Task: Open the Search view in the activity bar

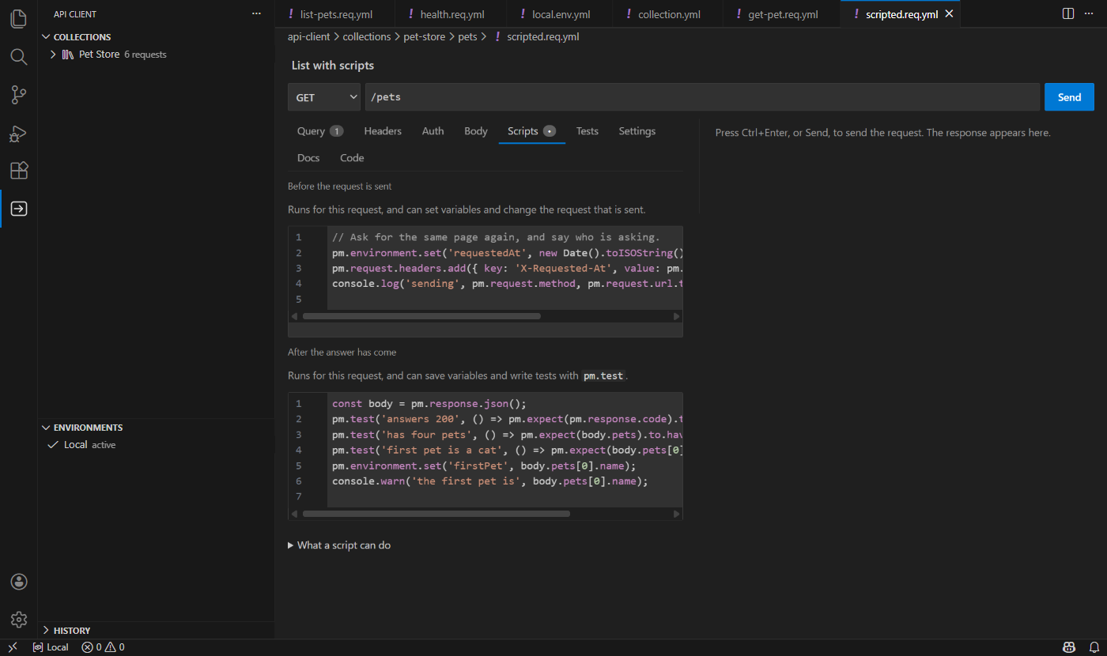Action: tap(19, 57)
